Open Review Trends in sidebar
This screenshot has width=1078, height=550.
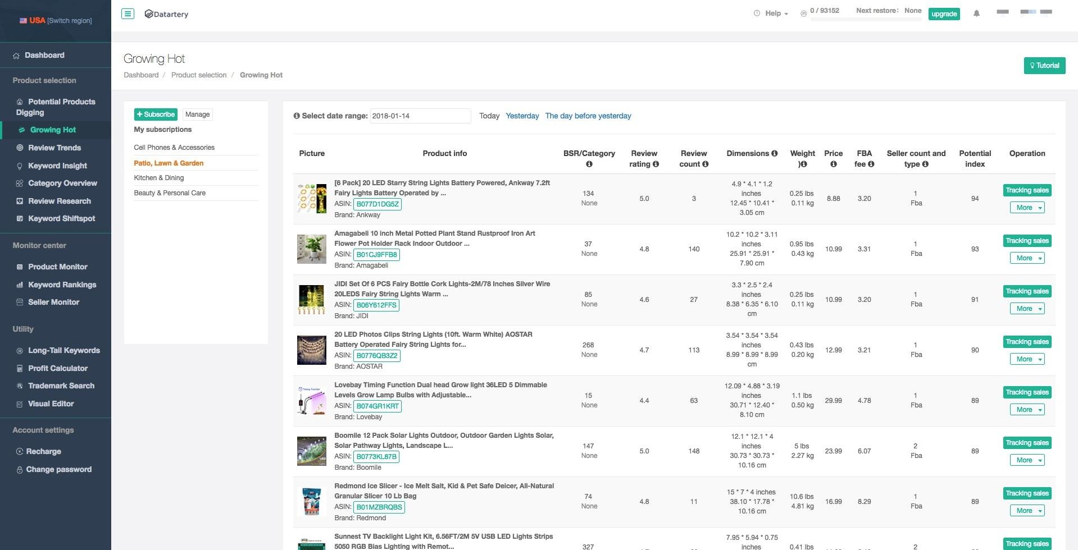[54, 148]
